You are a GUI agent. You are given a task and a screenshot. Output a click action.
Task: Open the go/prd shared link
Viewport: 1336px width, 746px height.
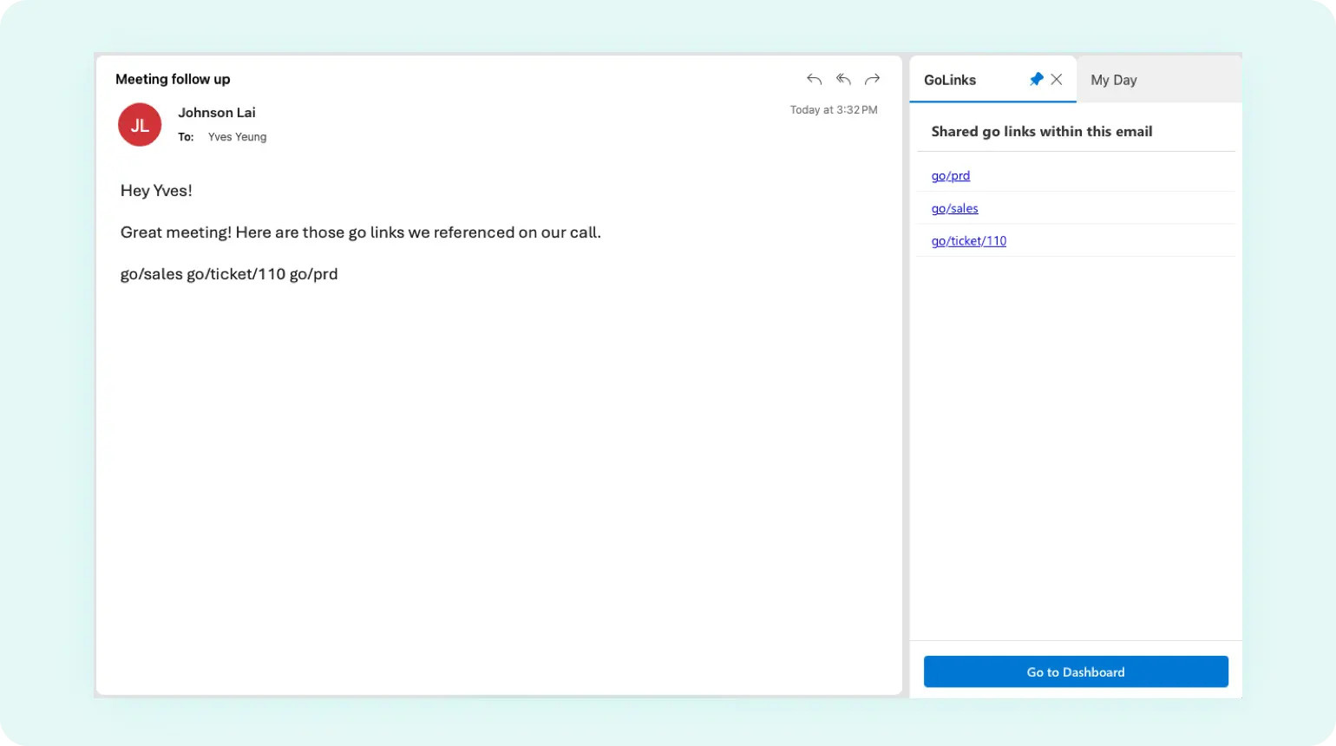pos(950,175)
